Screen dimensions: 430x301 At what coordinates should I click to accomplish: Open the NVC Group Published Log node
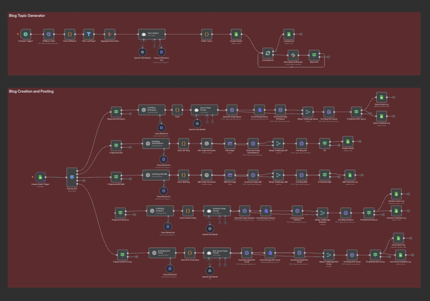pos(400,255)
